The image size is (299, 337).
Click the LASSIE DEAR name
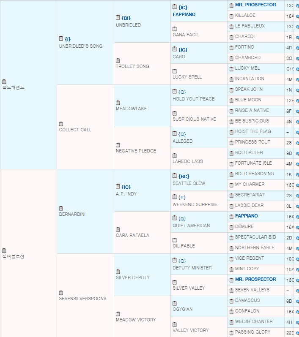(249, 205)
